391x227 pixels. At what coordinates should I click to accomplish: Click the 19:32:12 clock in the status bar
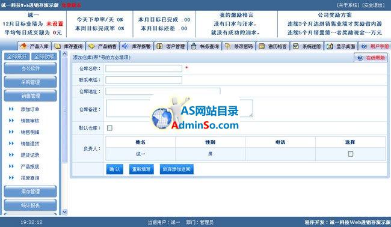(x=31, y=222)
